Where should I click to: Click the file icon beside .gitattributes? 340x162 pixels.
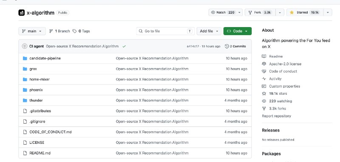click(x=25, y=111)
